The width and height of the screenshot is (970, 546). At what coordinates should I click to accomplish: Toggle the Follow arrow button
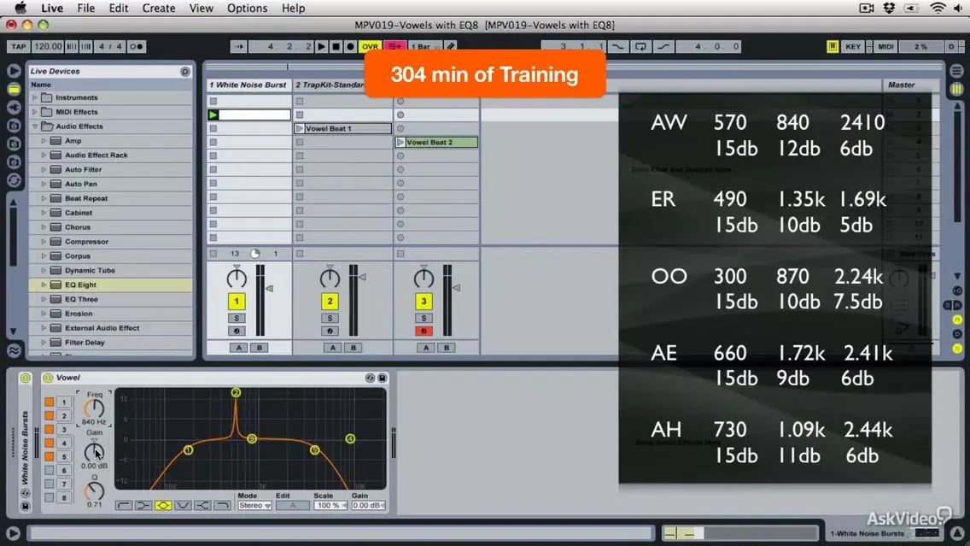click(239, 46)
